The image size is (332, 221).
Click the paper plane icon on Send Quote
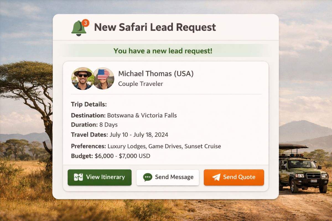coord(216,177)
